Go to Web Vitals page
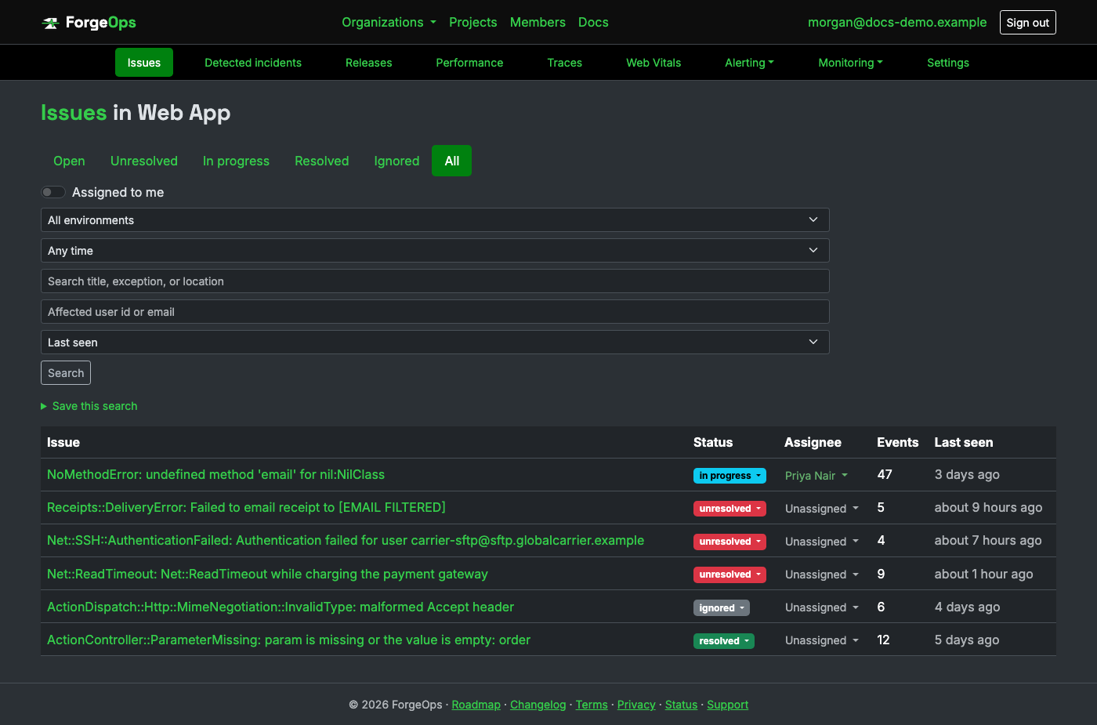The image size is (1097, 725). pyautogui.click(x=653, y=63)
